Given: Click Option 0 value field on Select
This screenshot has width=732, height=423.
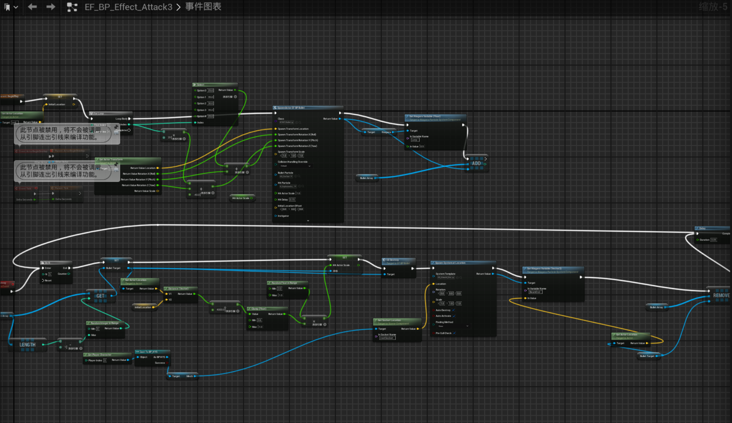Looking at the screenshot, I should point(211,91).
